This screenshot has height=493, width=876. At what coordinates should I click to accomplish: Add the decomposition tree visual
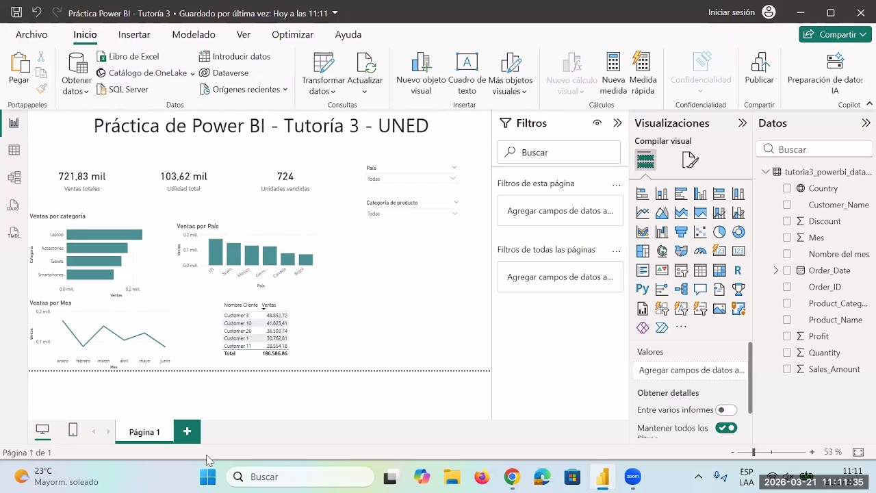pos(681,290)
